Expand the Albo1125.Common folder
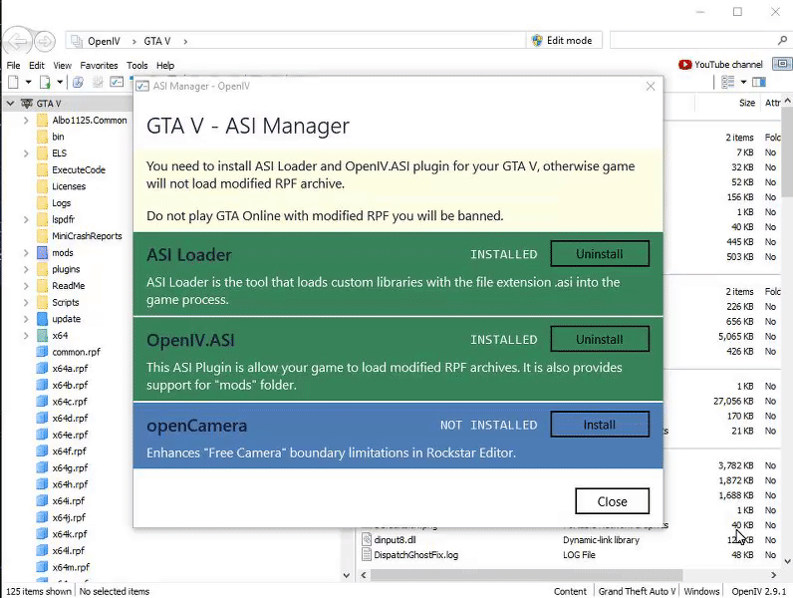The height and width of the screenshot is (598, 793). [x=26, y=121]
